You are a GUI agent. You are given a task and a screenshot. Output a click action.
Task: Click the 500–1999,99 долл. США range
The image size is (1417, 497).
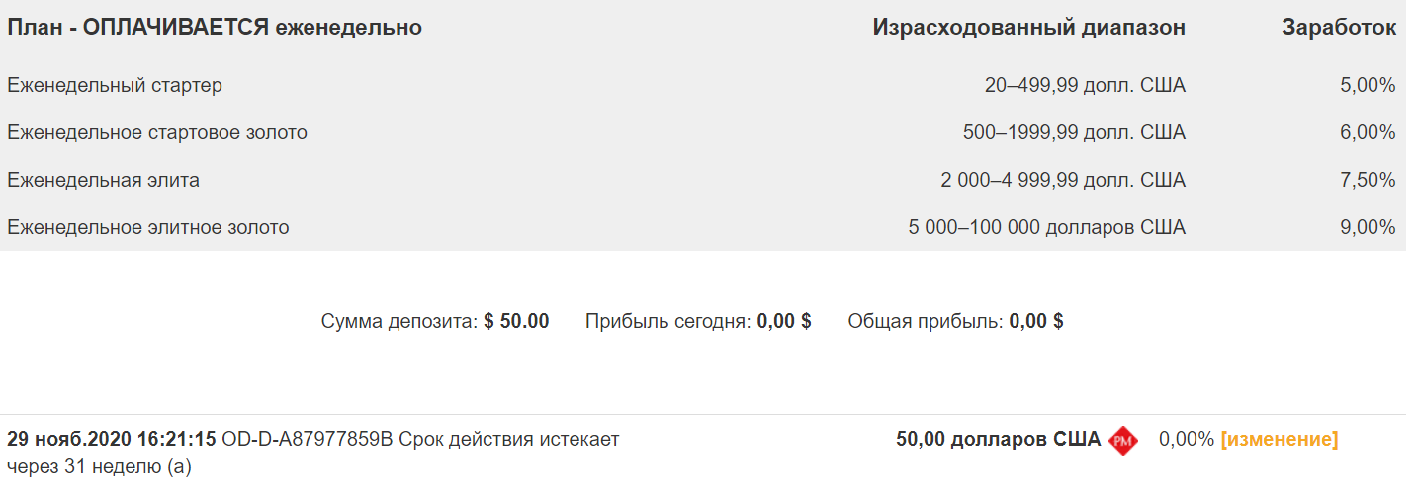point(1074,133)
